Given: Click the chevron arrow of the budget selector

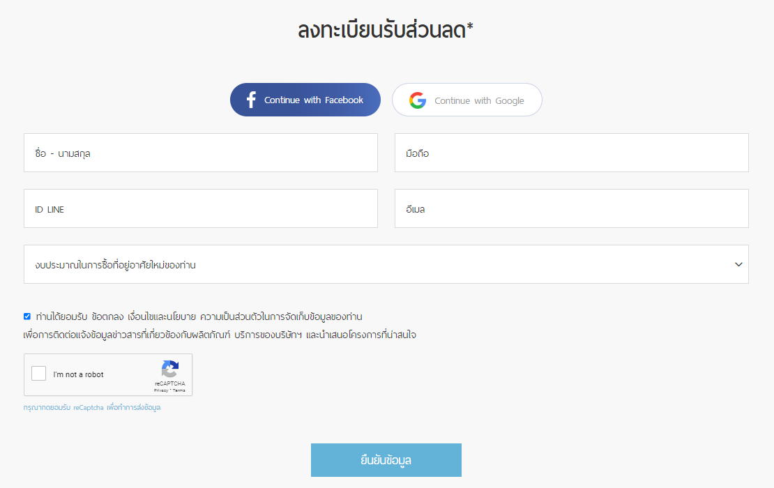Looking at the screenshot, I should click(x=738, y=264).
